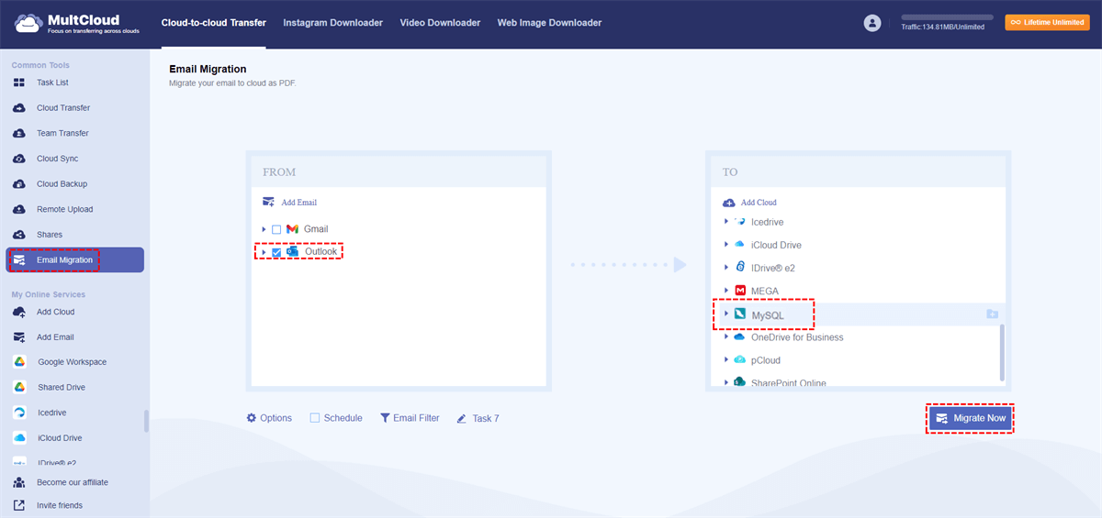Click the iCloud Drive icon in sidebar
This screenshot has height=518, width=1102.
[19, 438]
